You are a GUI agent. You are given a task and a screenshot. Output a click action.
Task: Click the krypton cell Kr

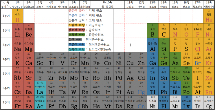[209, 59]
